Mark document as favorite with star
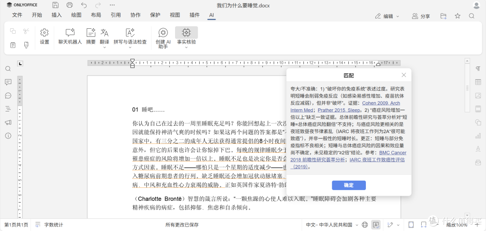 458,16
